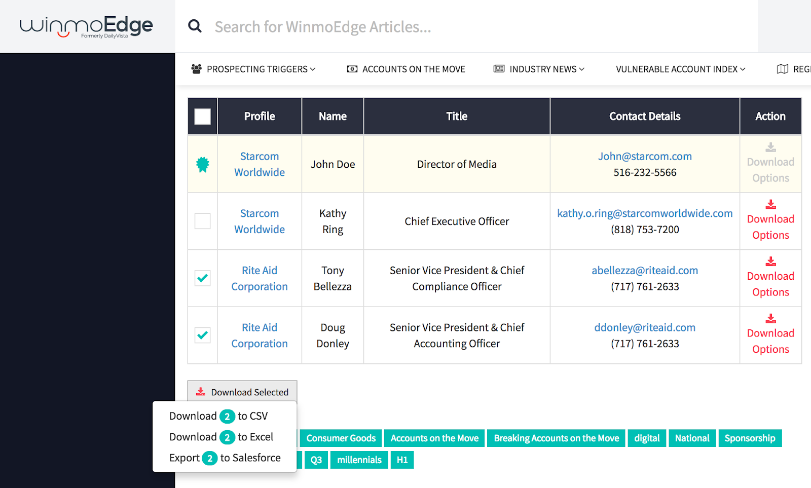811x488 pixels.
Task: Click the Profile column header
Action: point(260,117)
